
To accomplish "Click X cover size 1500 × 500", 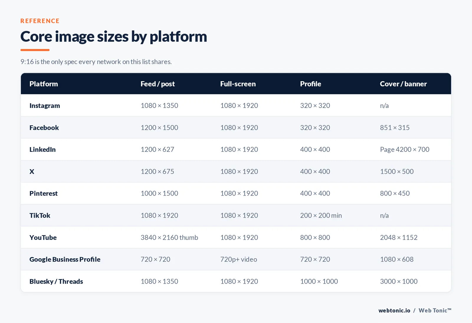I will point(397,172).
